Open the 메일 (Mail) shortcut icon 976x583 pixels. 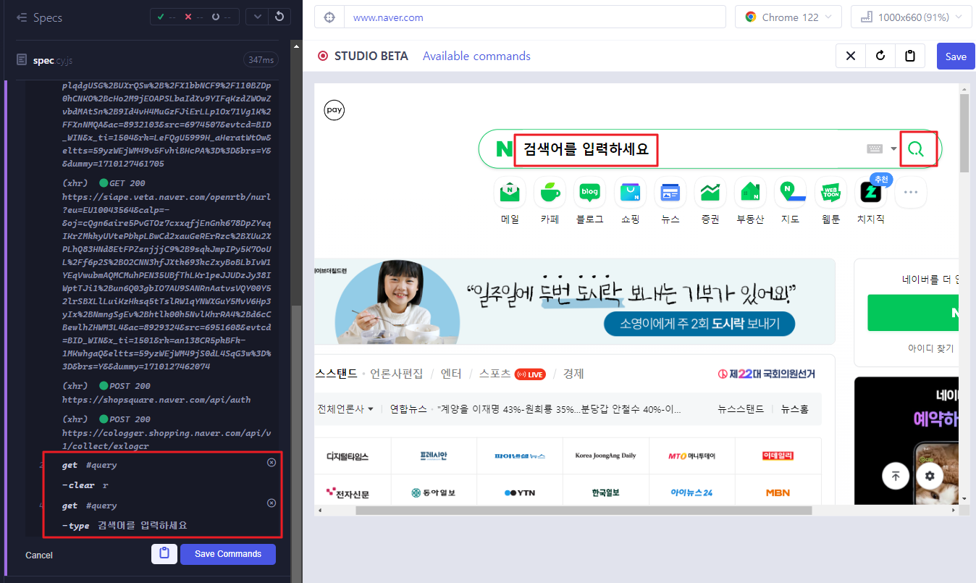tap(510, 192)
